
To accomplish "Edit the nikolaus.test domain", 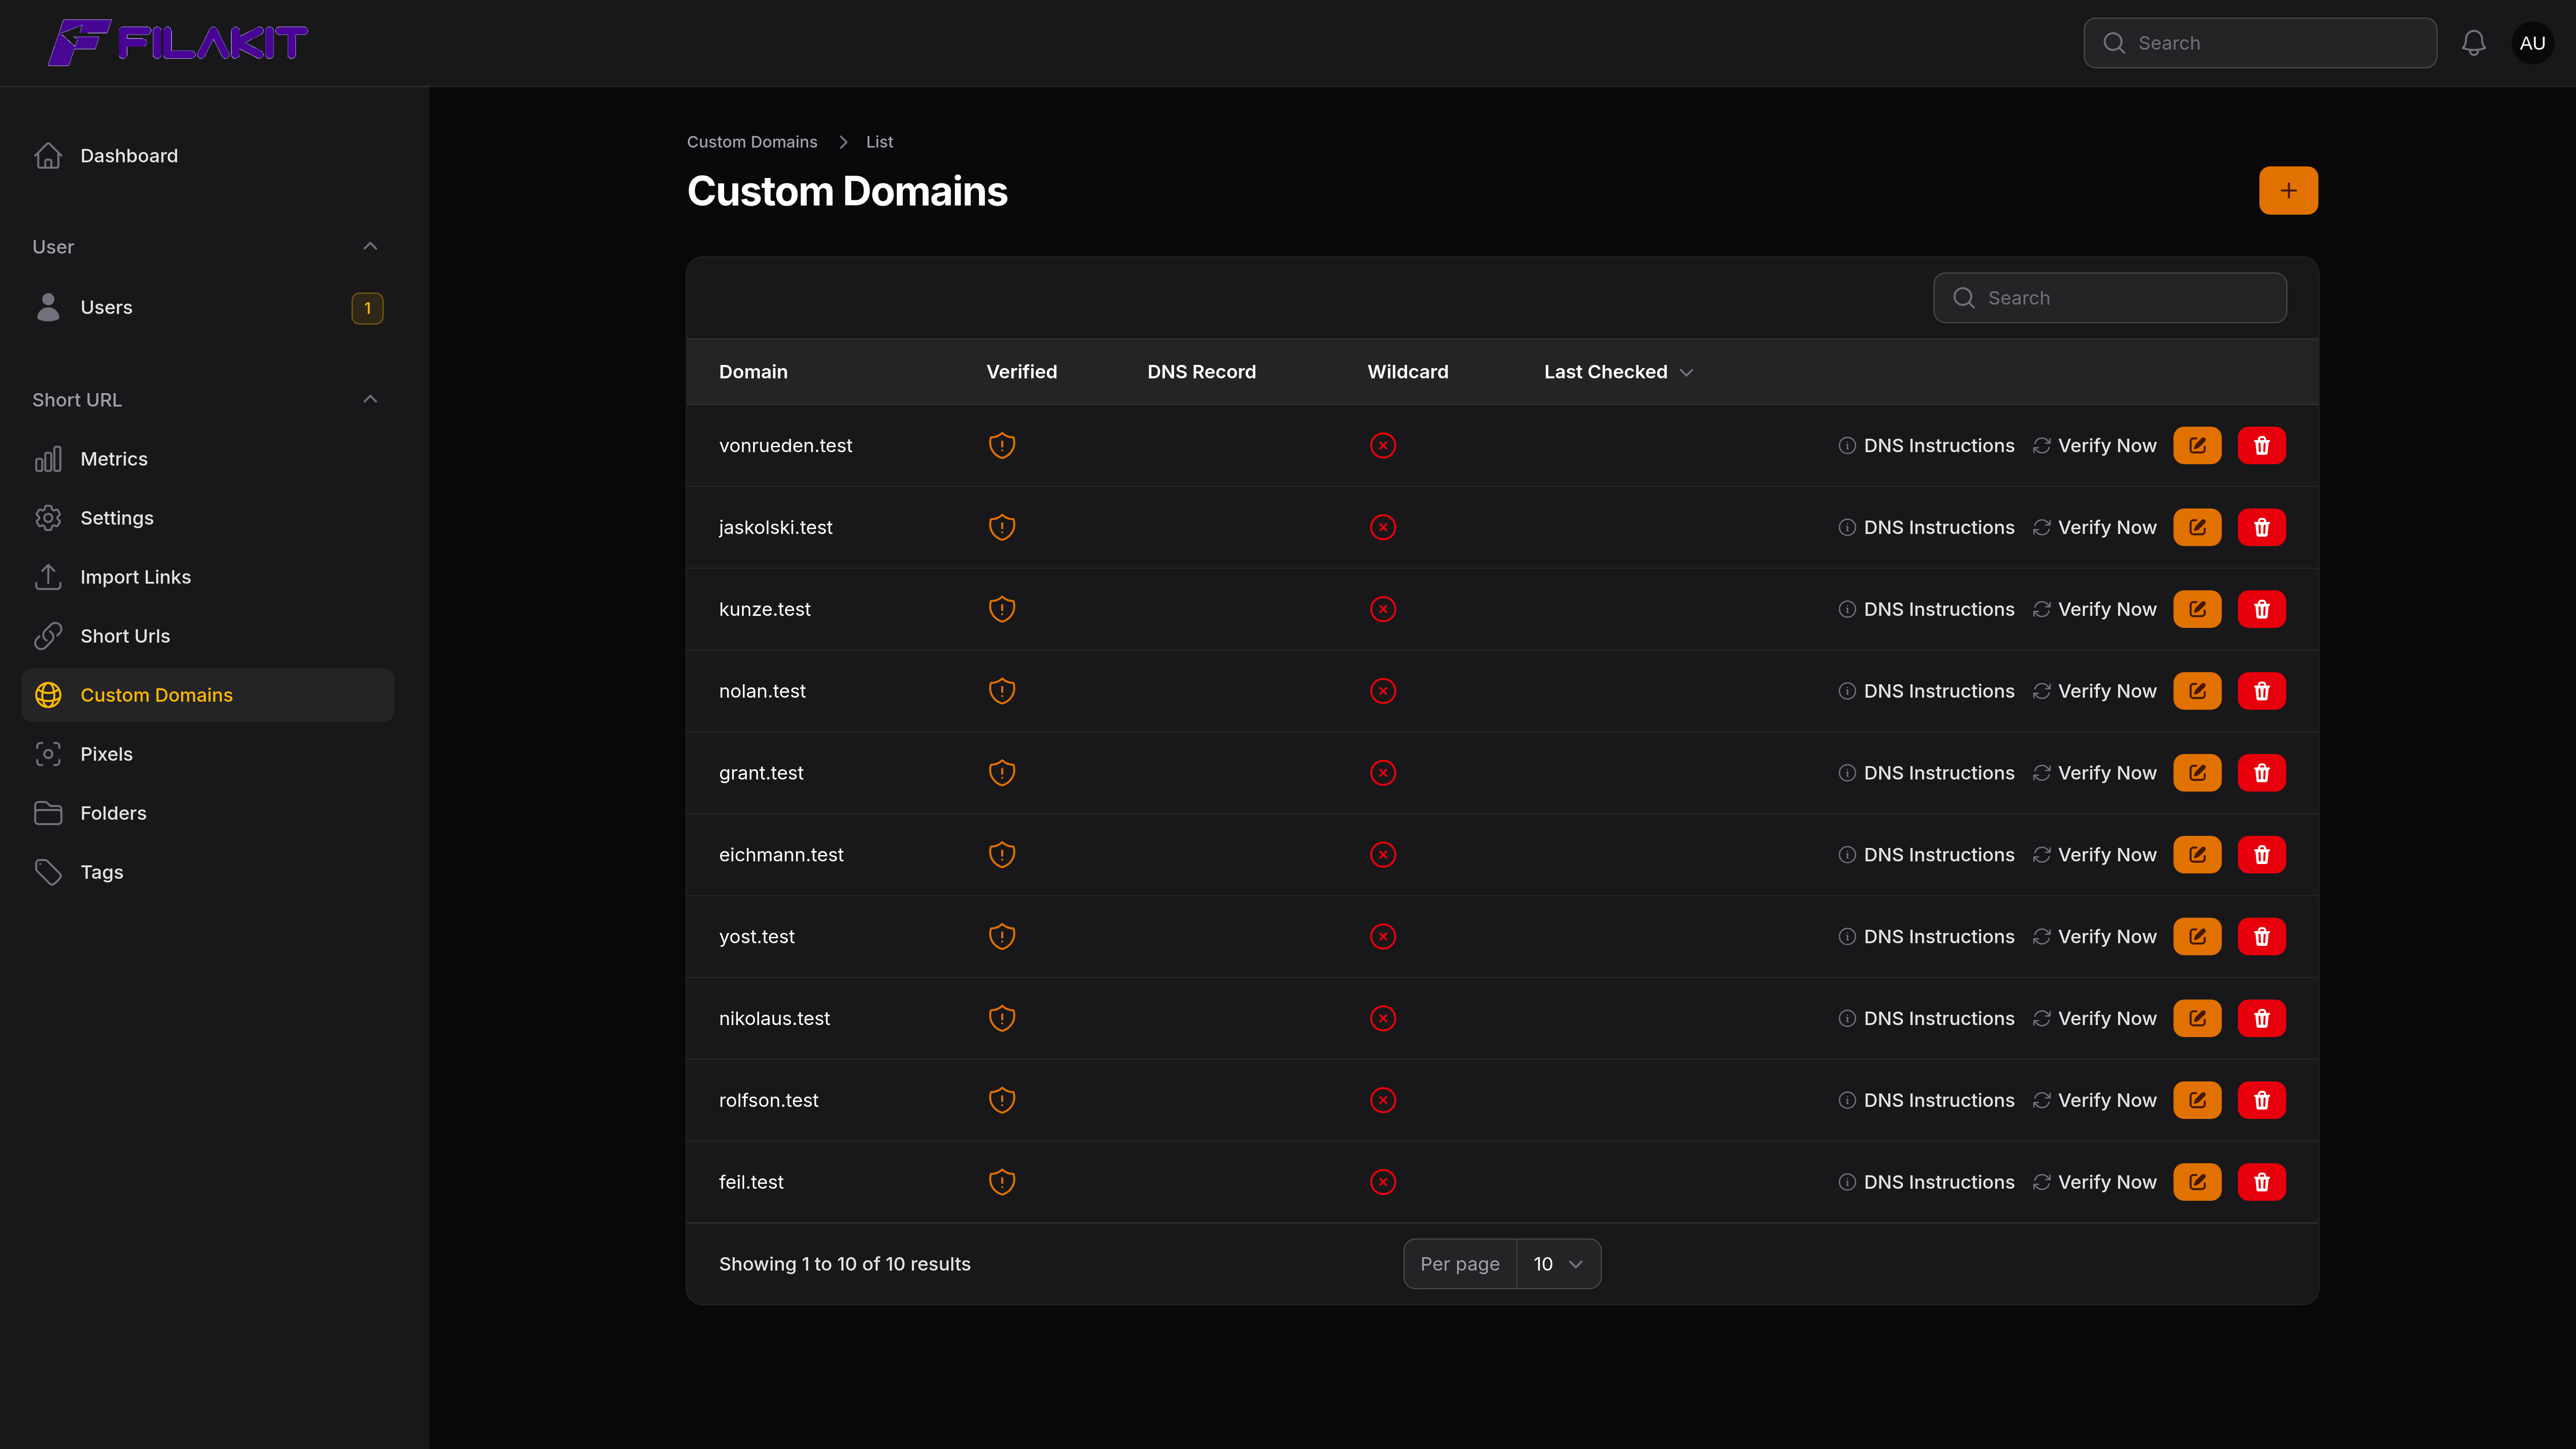I will (x=2197, y=1018).
